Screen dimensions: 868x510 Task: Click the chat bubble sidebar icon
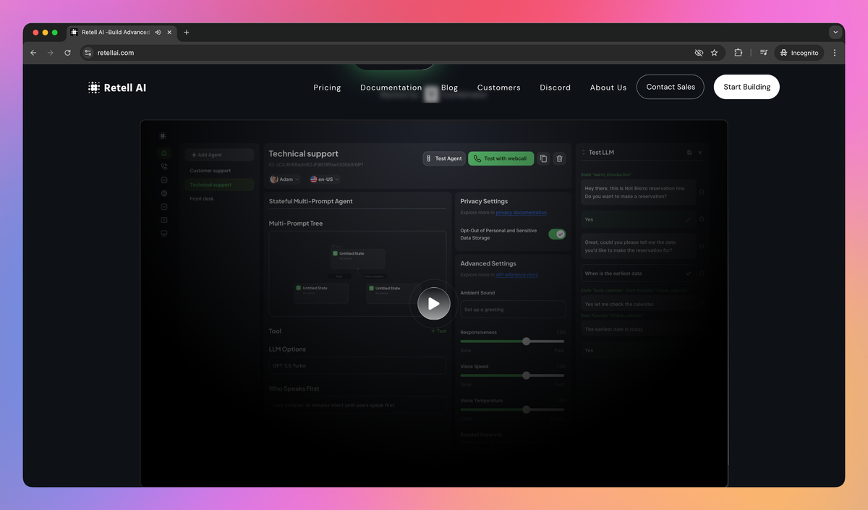[164, 220]
